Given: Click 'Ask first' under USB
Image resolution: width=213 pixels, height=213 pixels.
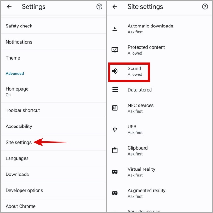Looking at the screenshot, I should 135,133.
